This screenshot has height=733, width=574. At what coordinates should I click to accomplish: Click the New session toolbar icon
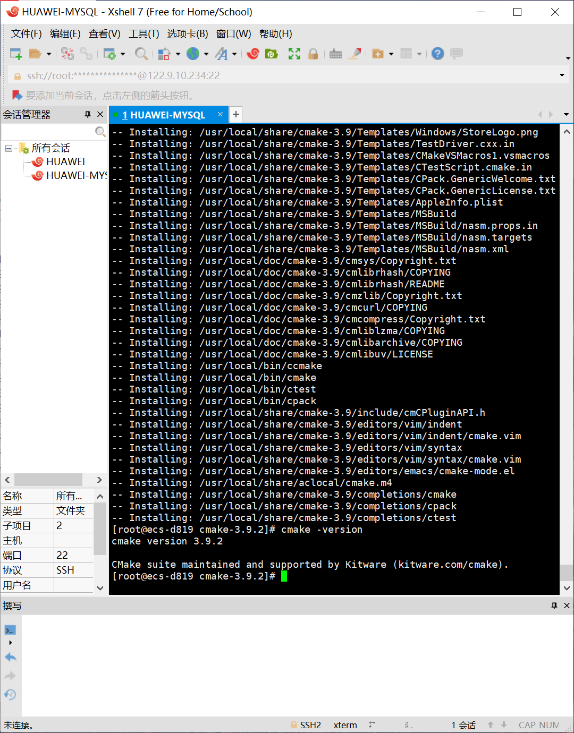16,53
